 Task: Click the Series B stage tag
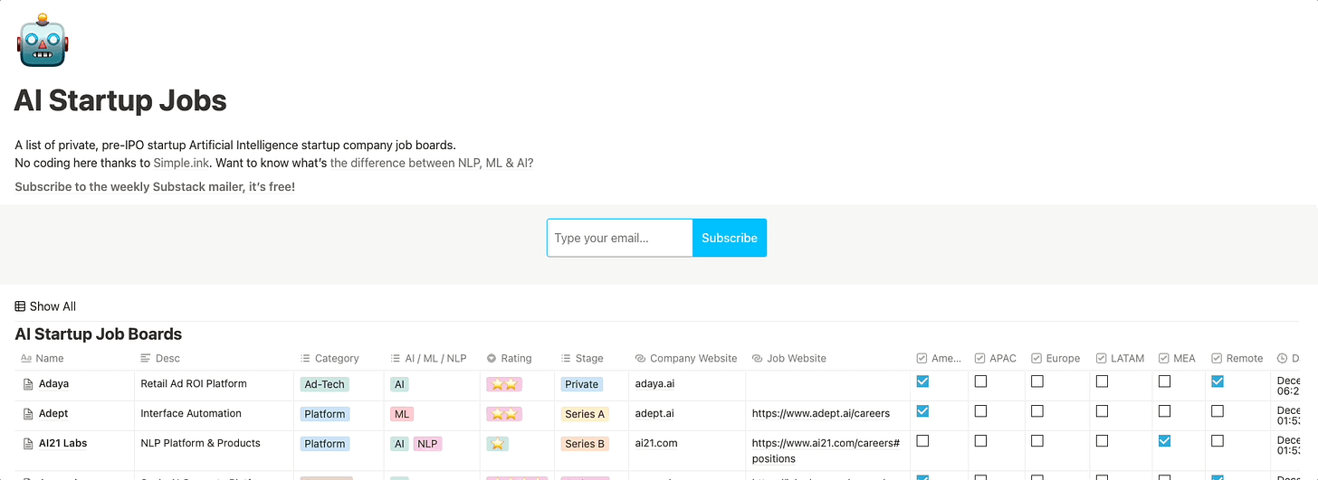[x=586, y=444]
